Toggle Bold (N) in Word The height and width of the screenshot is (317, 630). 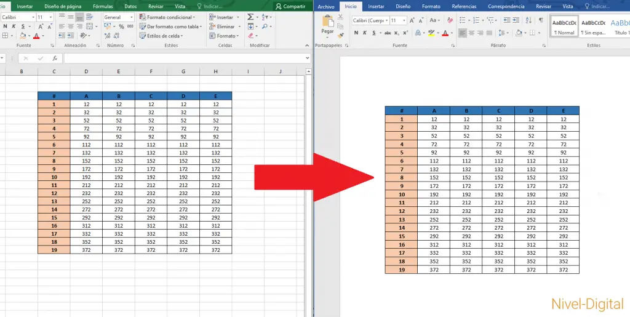[356, 33]
